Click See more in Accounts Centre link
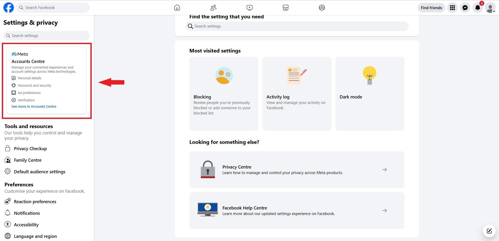Image resolution: width=499 pixels, height=241 pixels. 34,106
